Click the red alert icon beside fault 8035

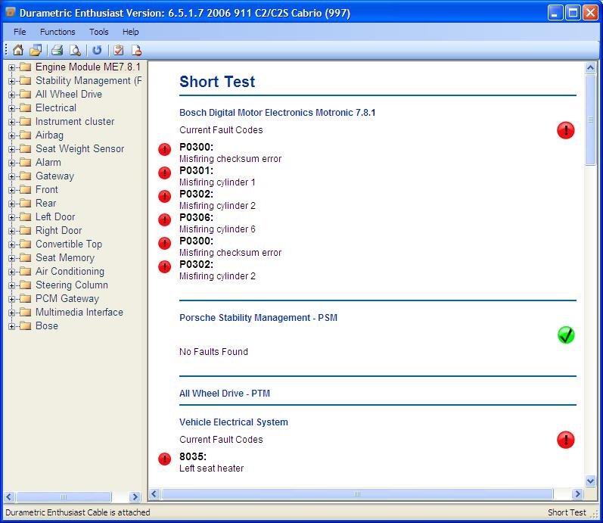[x=165, y=459]
